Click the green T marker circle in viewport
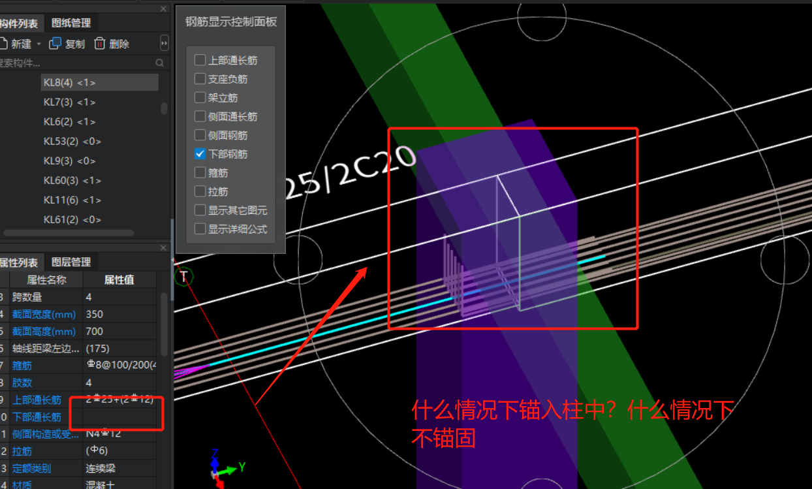The image size is (812, 489). click(184, 277)
